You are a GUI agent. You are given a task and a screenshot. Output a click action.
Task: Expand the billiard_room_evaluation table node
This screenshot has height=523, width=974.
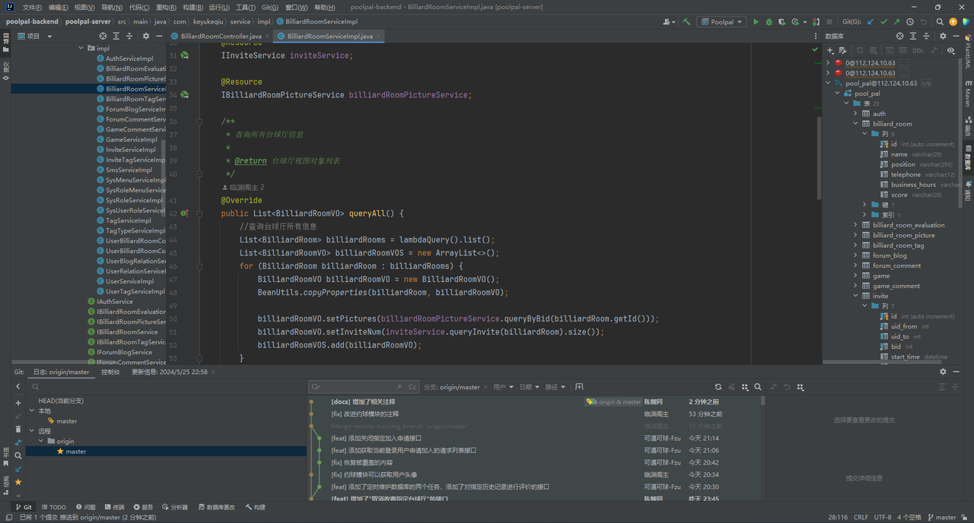pos(855,225)
